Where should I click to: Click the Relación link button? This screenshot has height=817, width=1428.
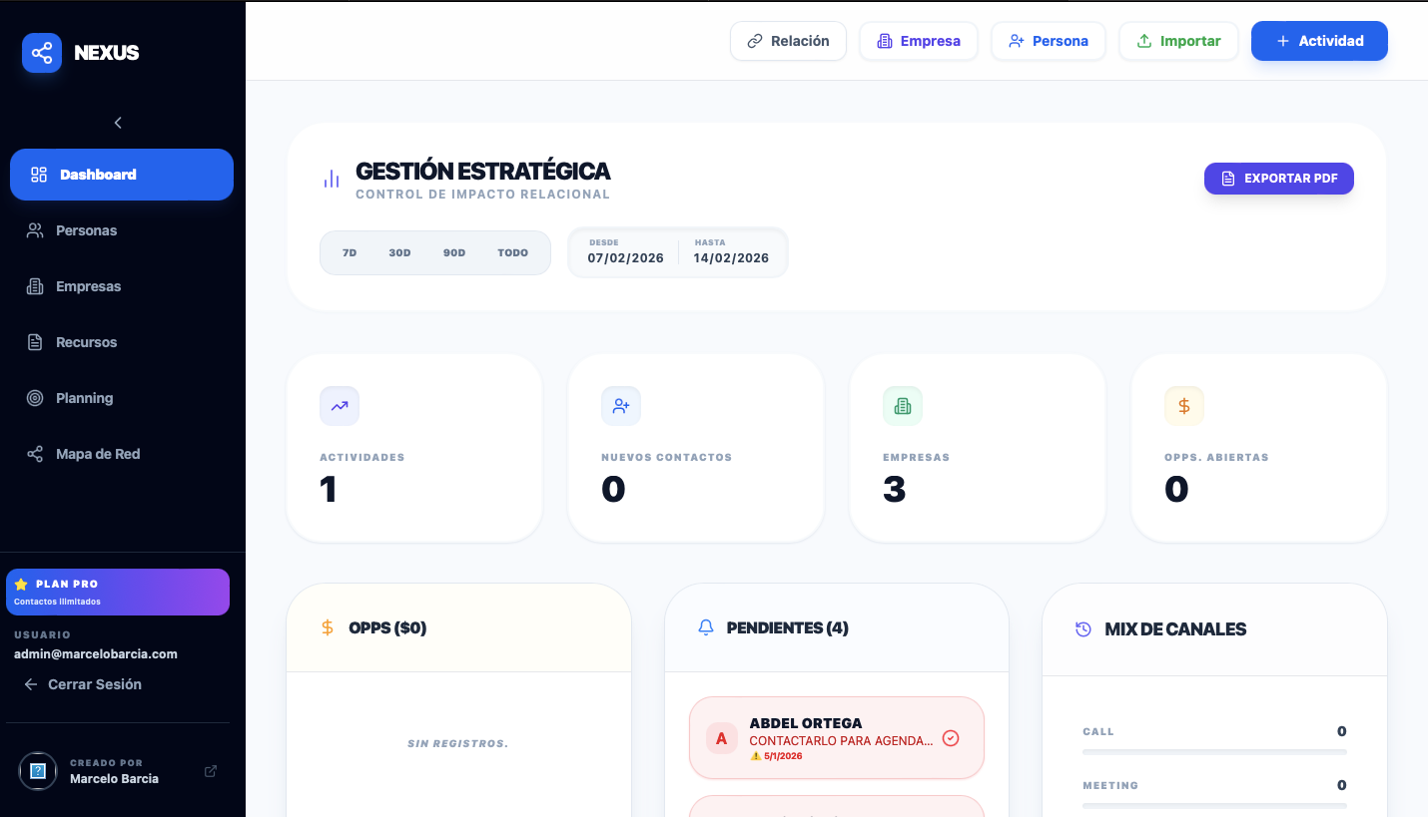[788, 41]
